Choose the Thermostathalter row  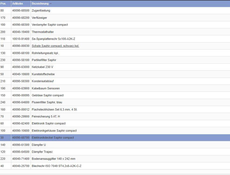pyautogui.click(x=43, y=32)
